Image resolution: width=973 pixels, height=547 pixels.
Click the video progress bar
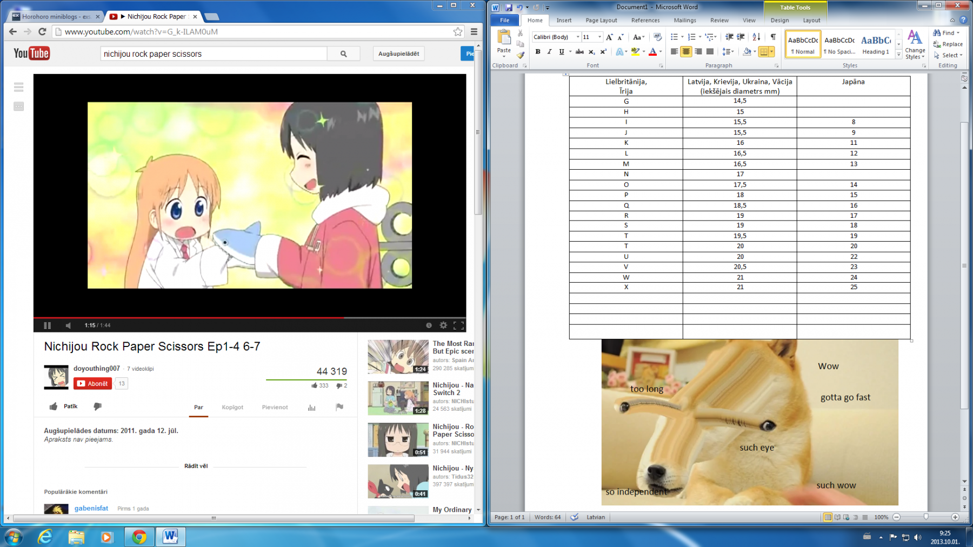click(x=249, y=317)
